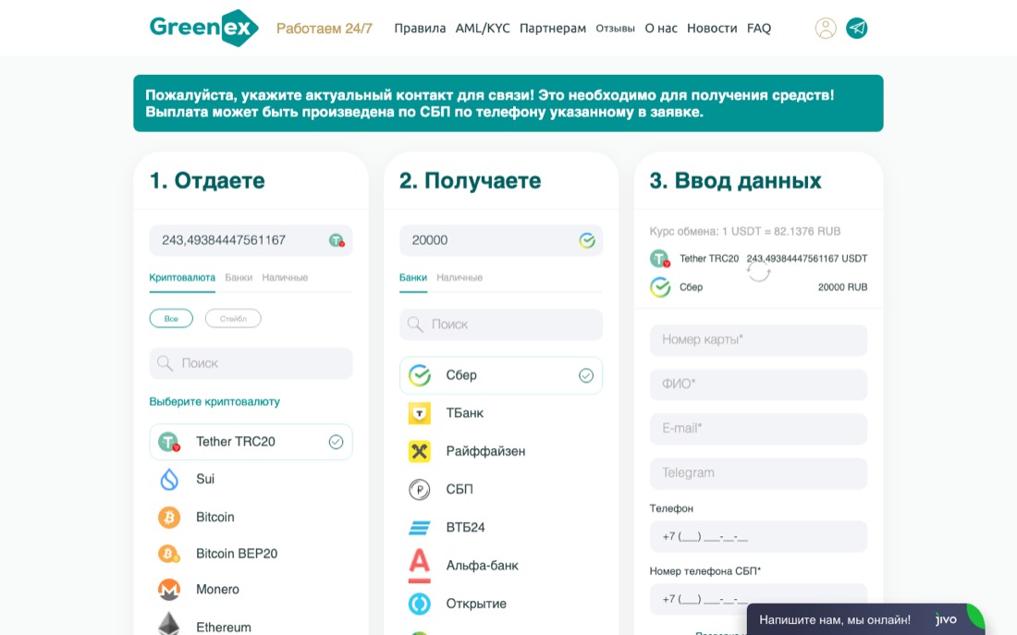The height and width of the screenshot is (635, 1017).
Task: Click the jivo chat logo
Action: [x=946, y=619]
